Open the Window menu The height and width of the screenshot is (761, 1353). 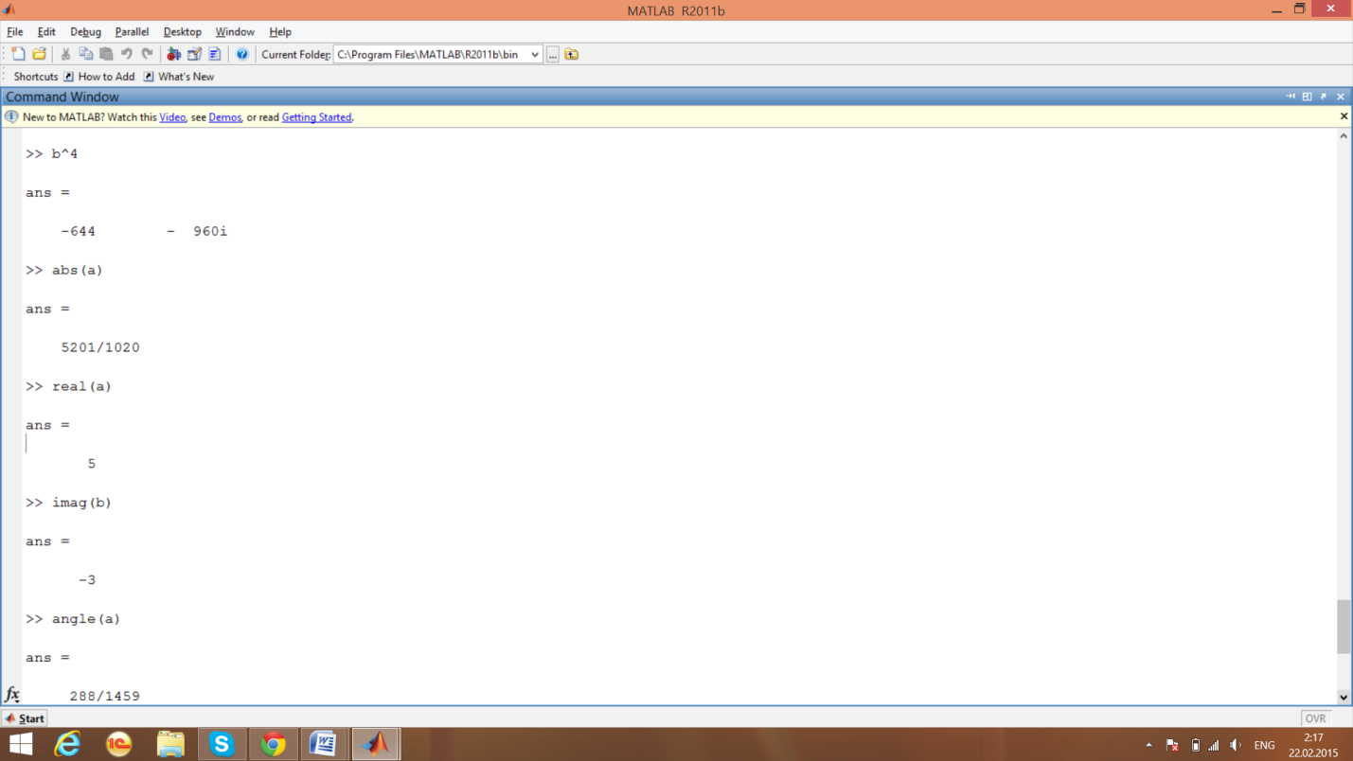coord(234,31)
